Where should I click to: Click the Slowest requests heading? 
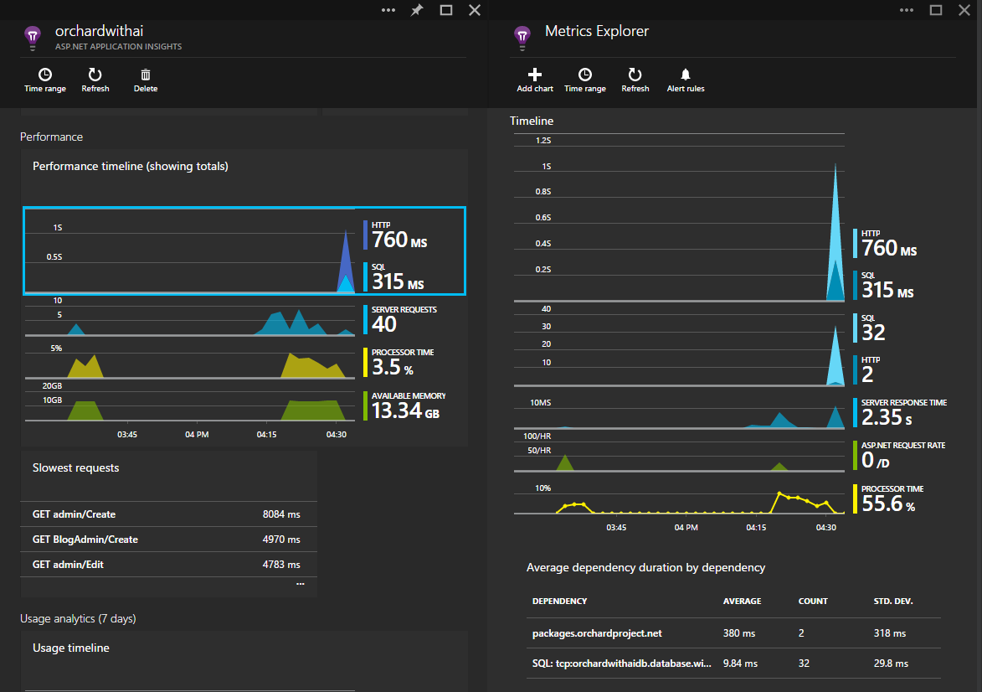(x=76, y=467)
